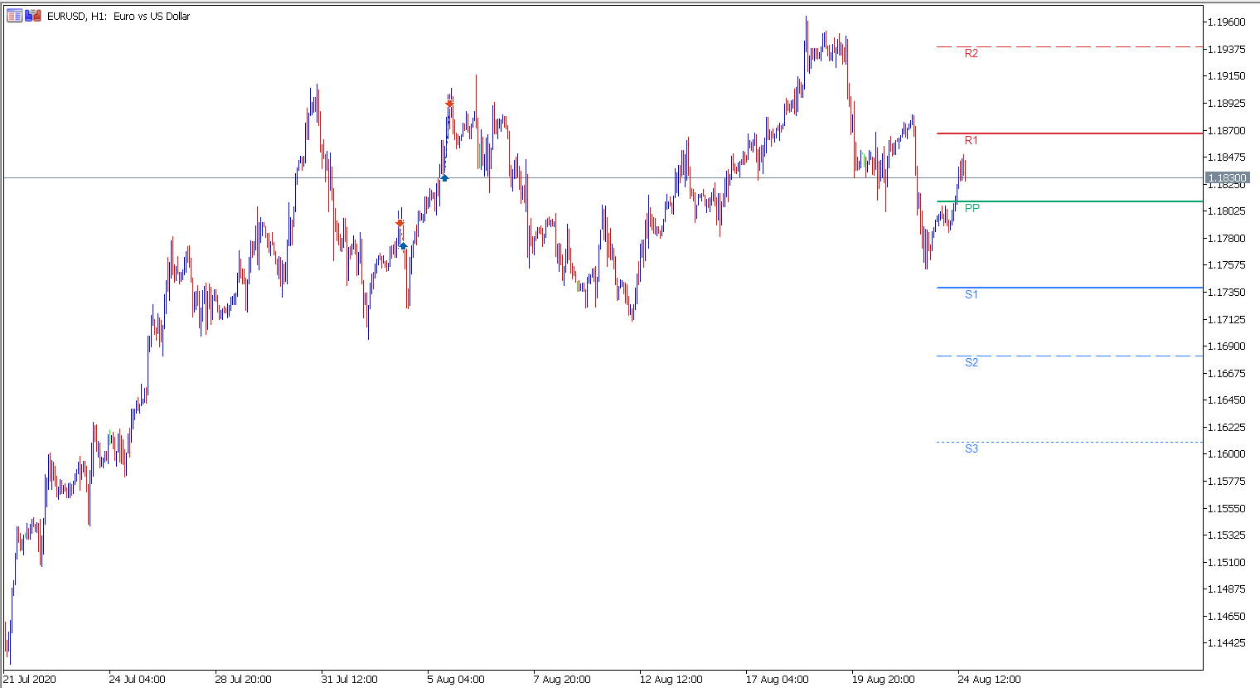Select the blue buy arrow near 1.18300
The image size is (1260, 688).
click(x=444, y=177)
